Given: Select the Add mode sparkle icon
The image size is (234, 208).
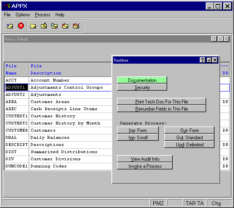Looking at the screenshot, I should 33,26.
